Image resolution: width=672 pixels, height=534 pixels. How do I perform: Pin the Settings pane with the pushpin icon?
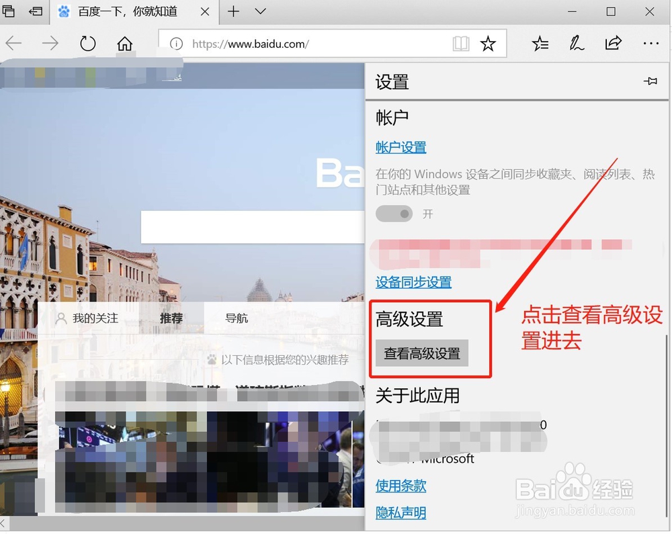650,81
